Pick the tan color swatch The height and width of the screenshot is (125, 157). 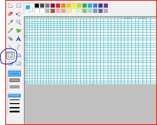pos(63,11)
